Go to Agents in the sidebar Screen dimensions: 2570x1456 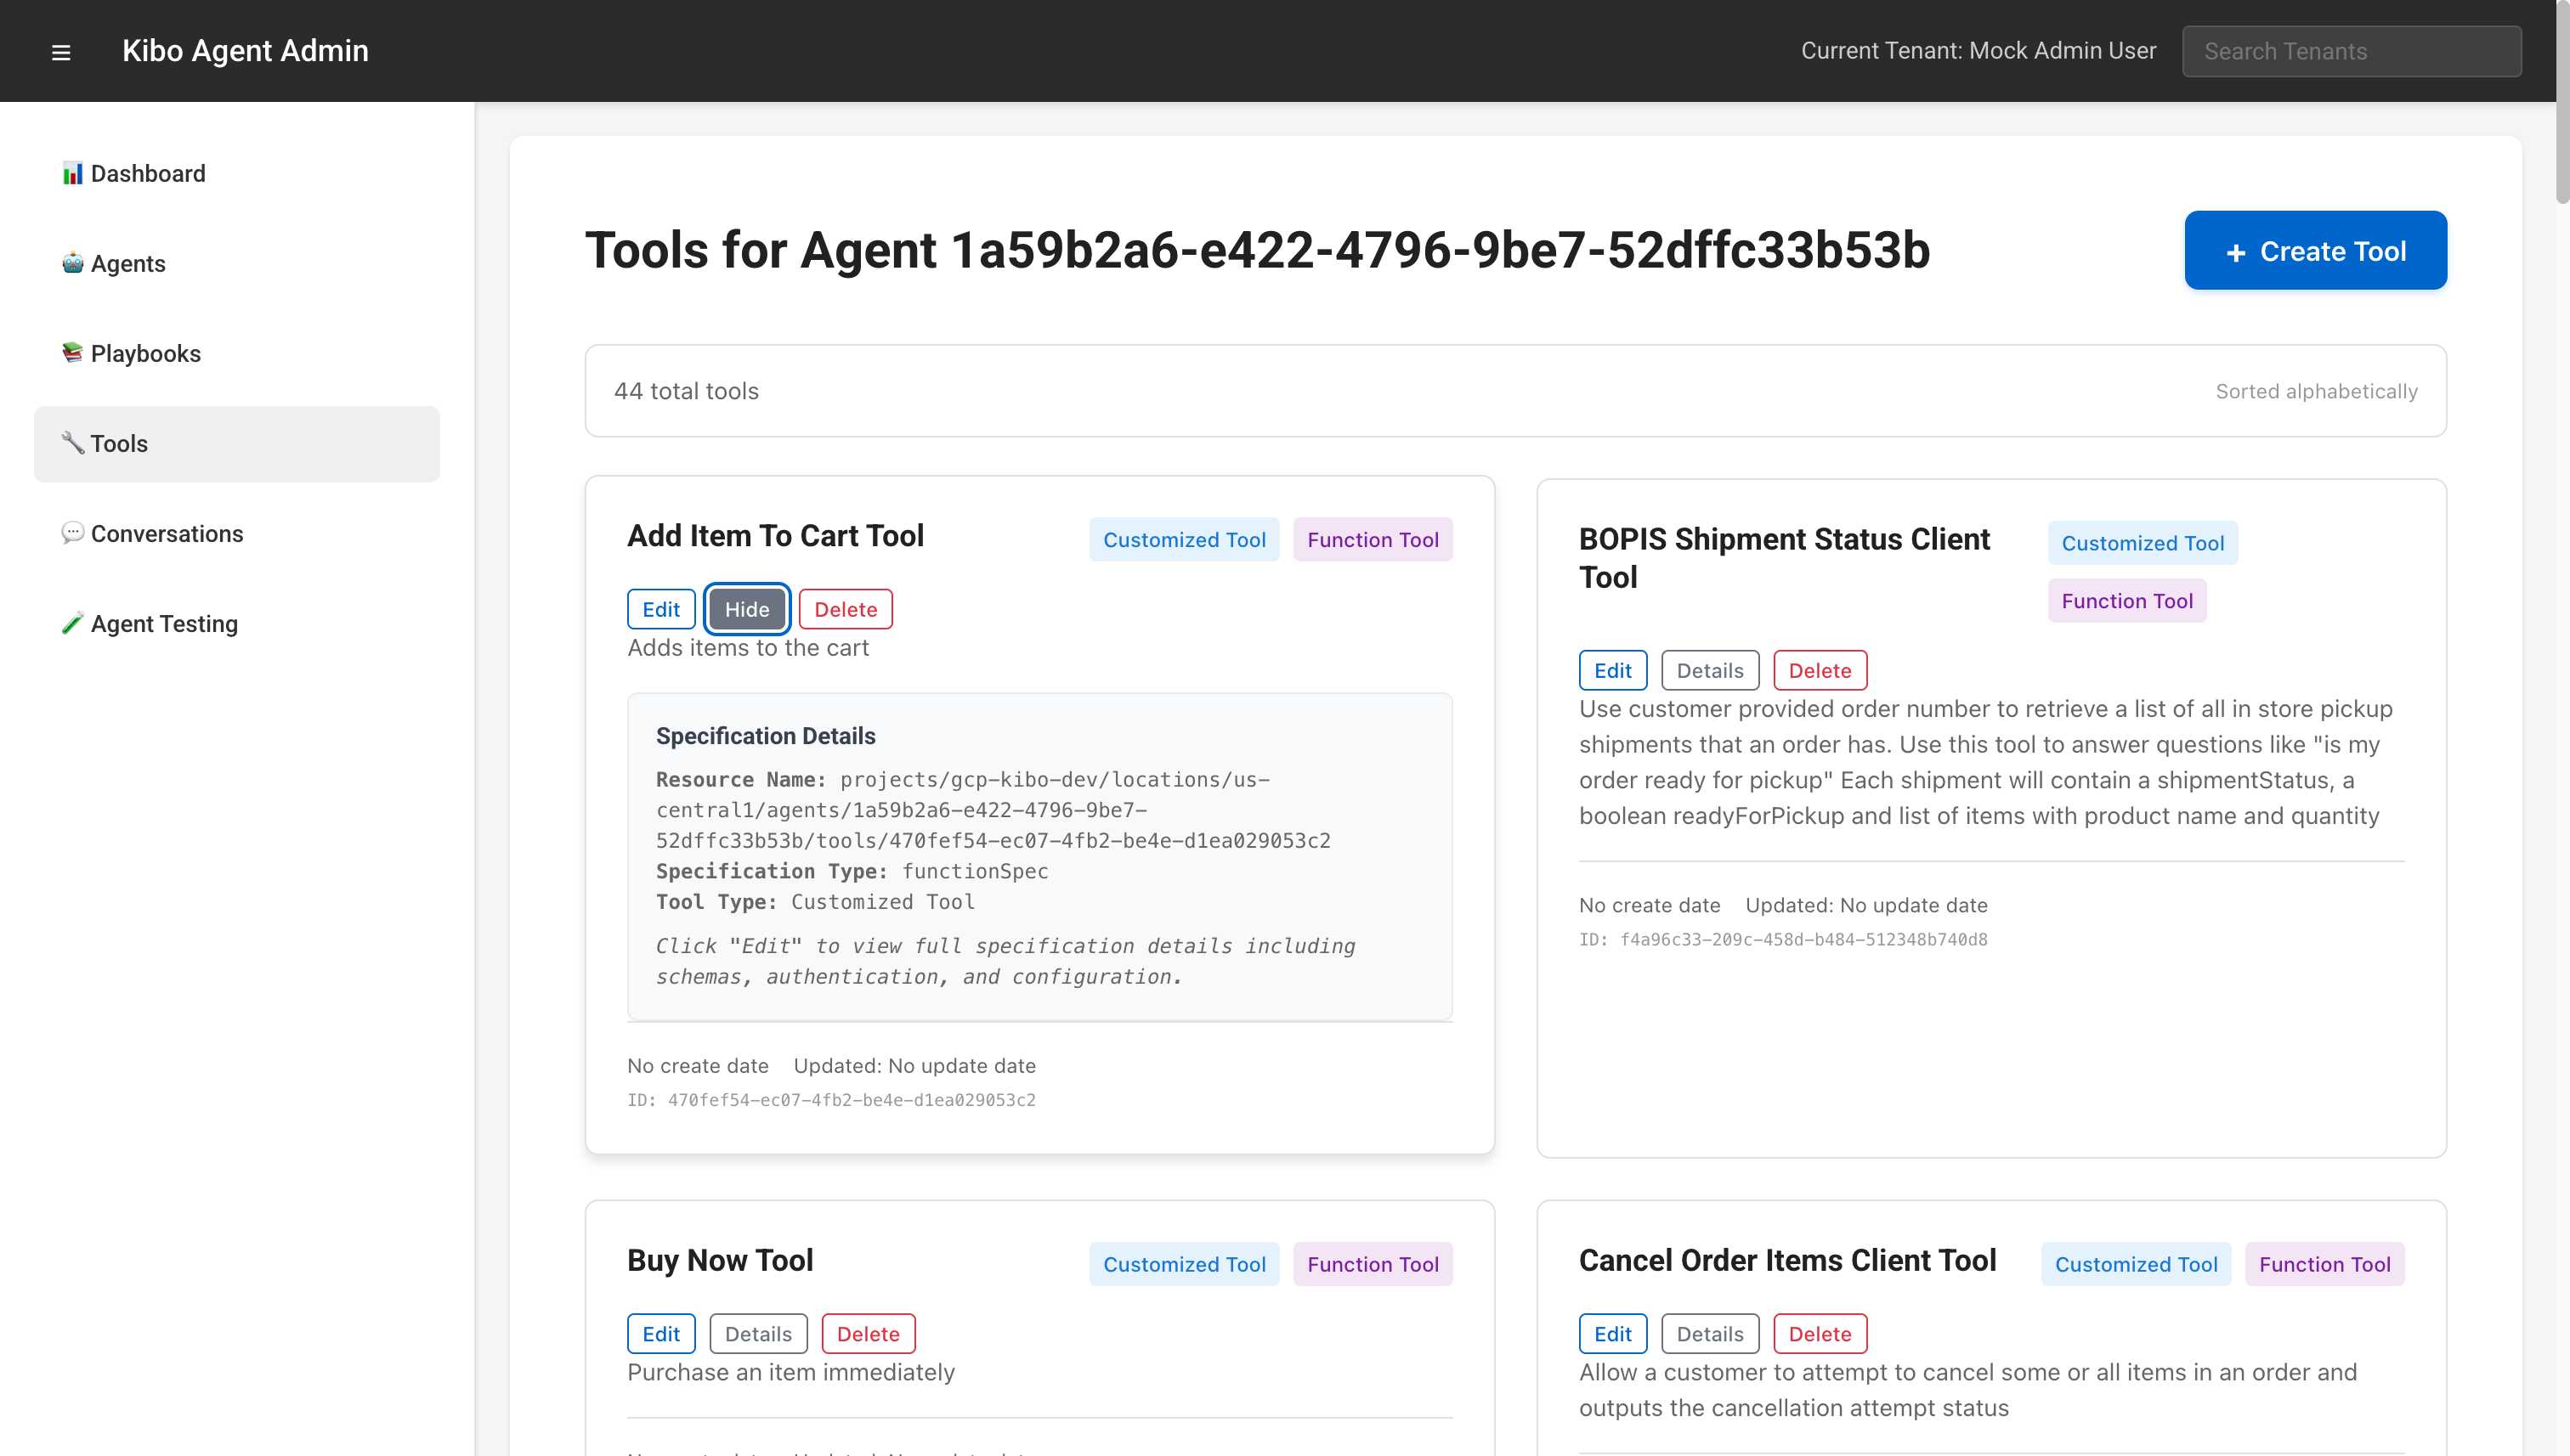(237, 264)
